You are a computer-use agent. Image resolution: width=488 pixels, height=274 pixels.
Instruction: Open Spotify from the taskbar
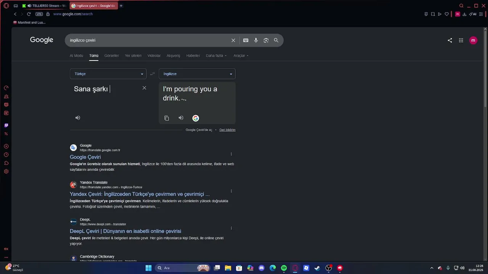click(284, 268)
